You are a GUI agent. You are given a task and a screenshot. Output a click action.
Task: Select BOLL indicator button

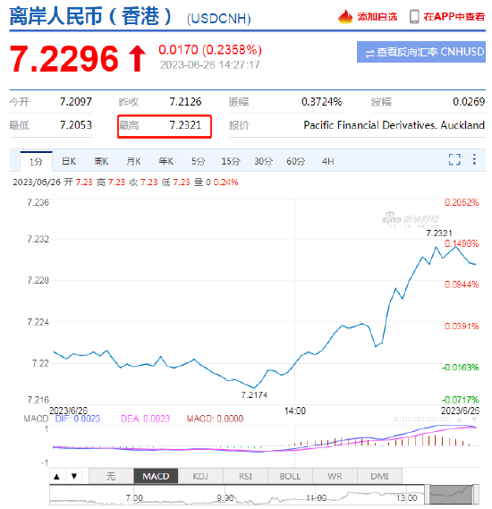point(290,476)
